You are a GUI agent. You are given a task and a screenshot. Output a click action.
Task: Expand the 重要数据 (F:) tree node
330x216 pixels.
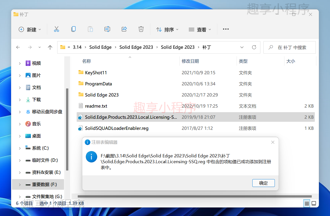[x=20, y=185]
